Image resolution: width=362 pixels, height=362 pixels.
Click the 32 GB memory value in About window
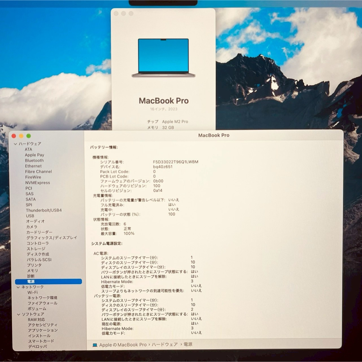click(168, 127)
